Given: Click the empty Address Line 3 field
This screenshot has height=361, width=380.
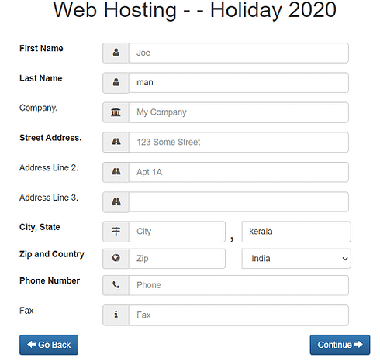Looking at the screenshot, I should [x=239, y=202].
